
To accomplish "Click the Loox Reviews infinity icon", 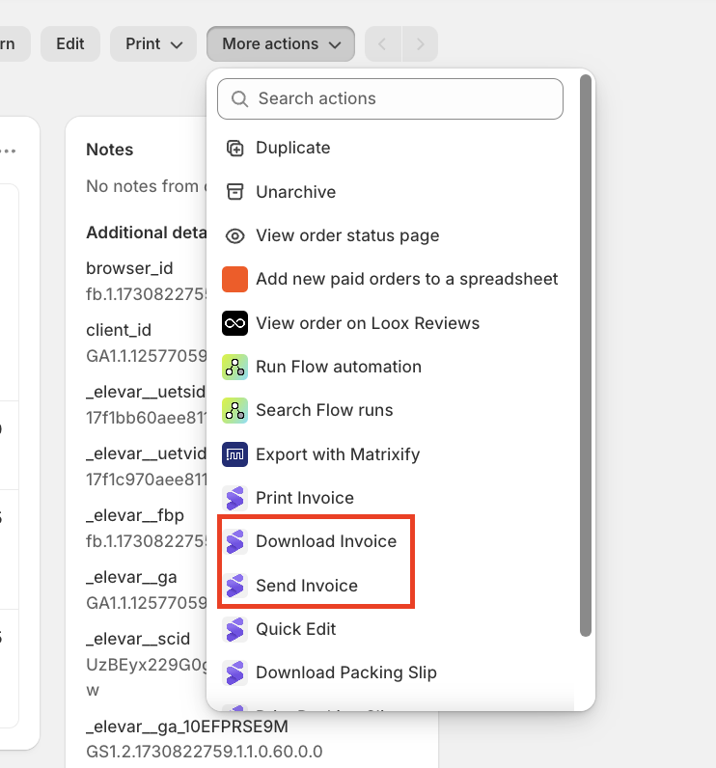I will click(x=234, y=323).
